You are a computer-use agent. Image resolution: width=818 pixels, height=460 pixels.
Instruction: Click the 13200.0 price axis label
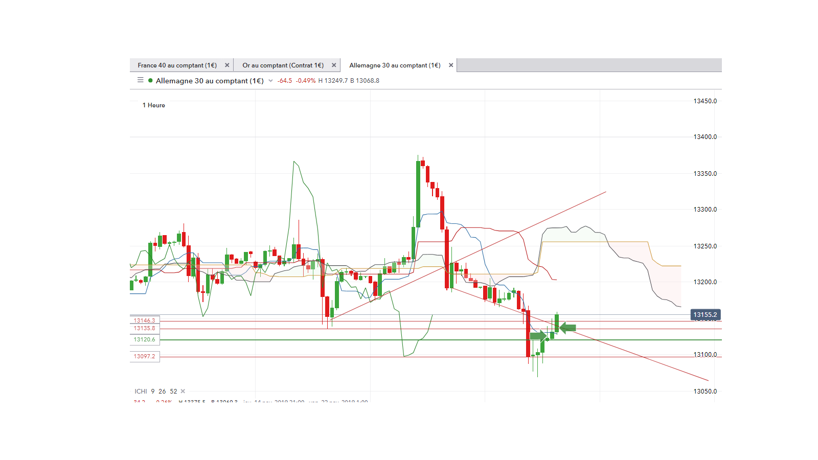(x=705, y=282)
